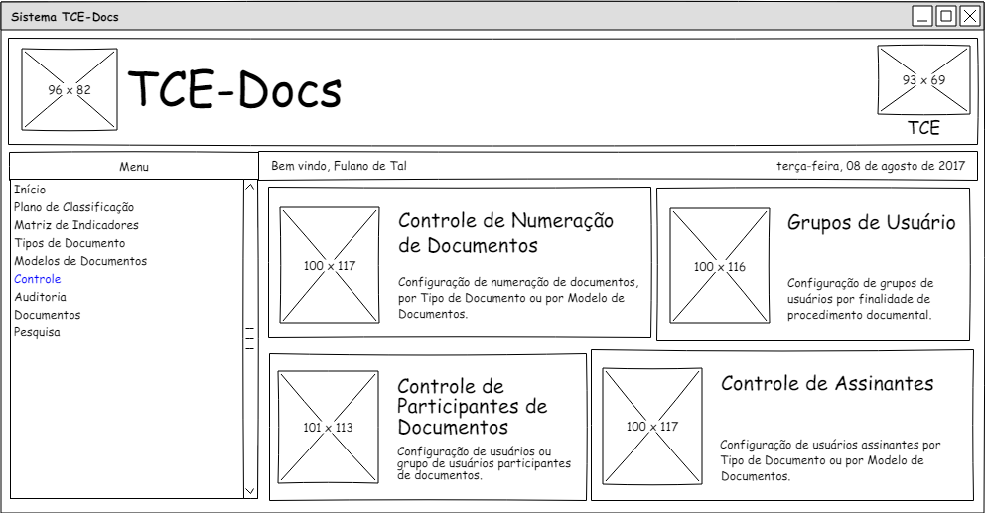Viewport: 985px width, 513px height.
Task: Click the menu scrollbar down arrow
Action: (250, 490)
